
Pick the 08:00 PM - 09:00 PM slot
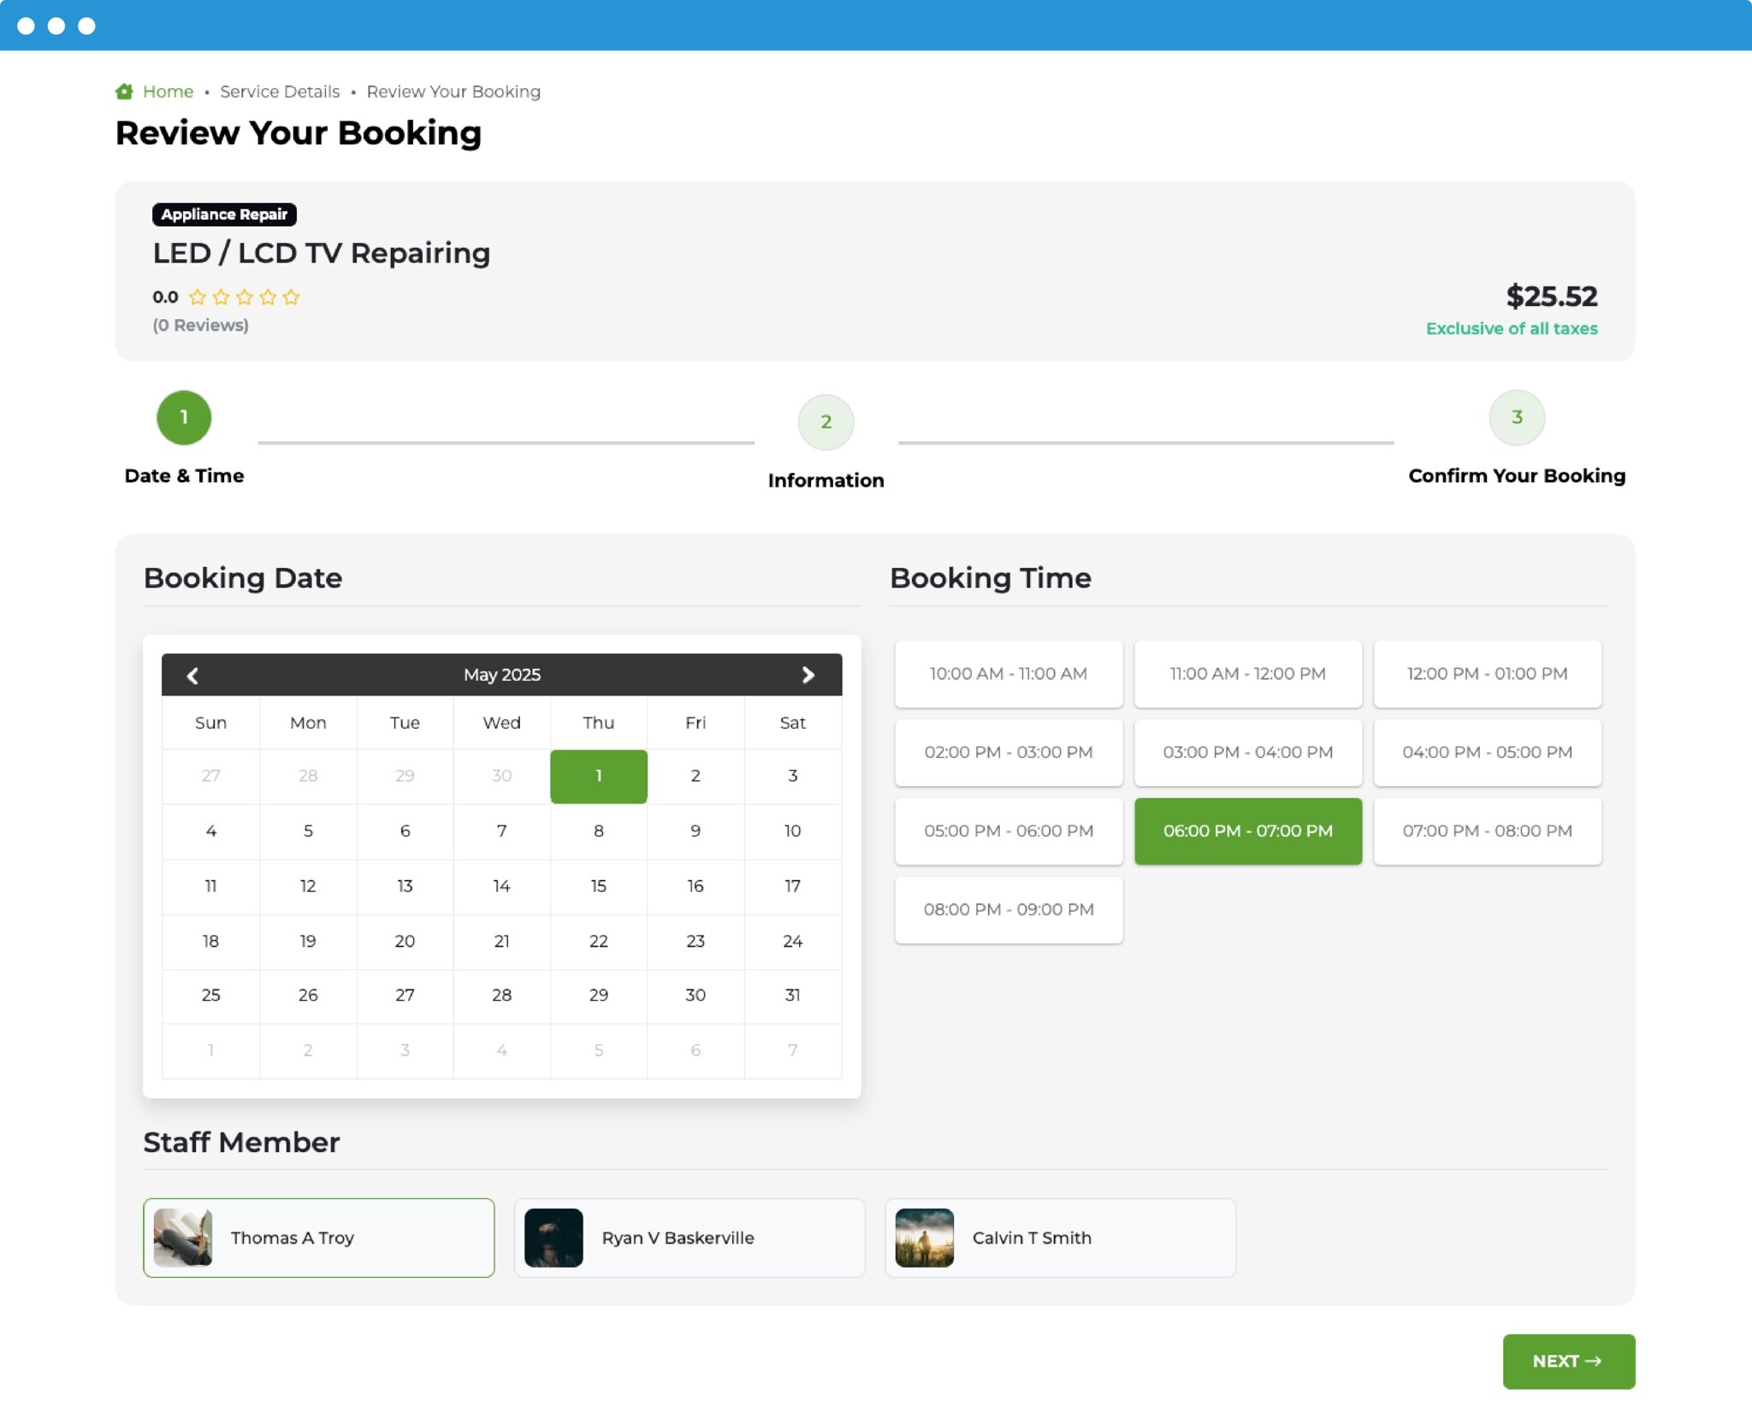(1009, 910)
